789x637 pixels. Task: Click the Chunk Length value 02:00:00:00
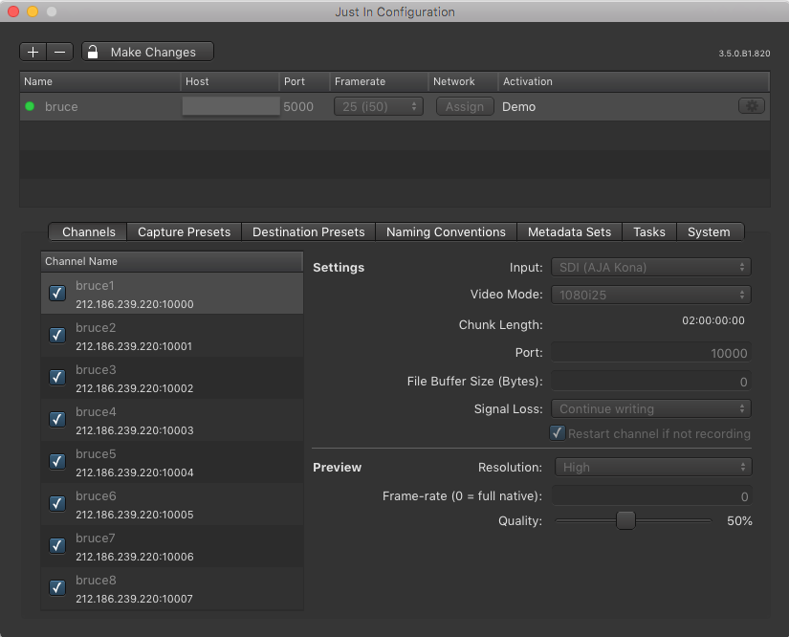[x=713, y=320]
